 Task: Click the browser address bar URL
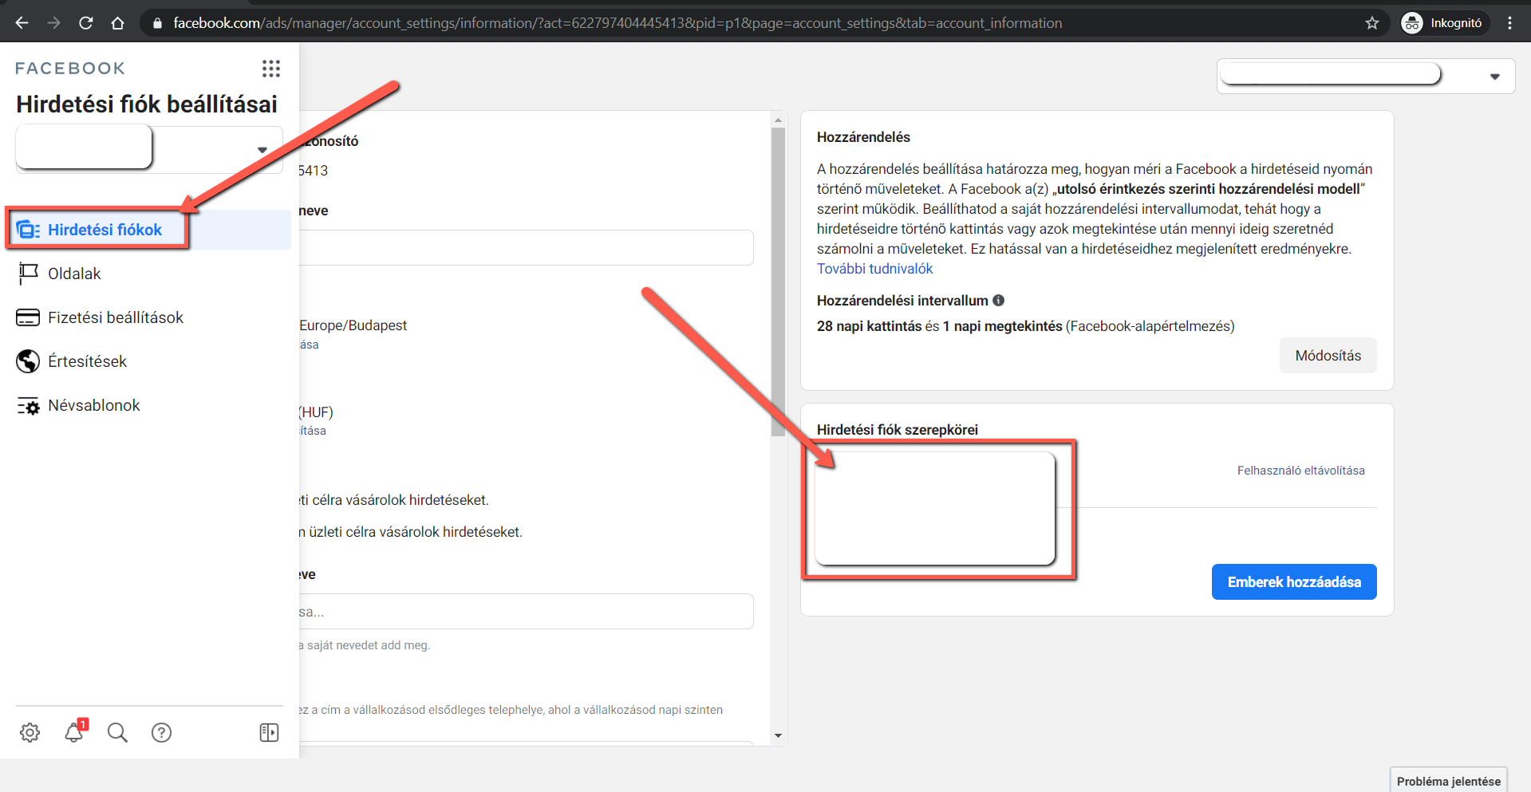click(618, 23)
